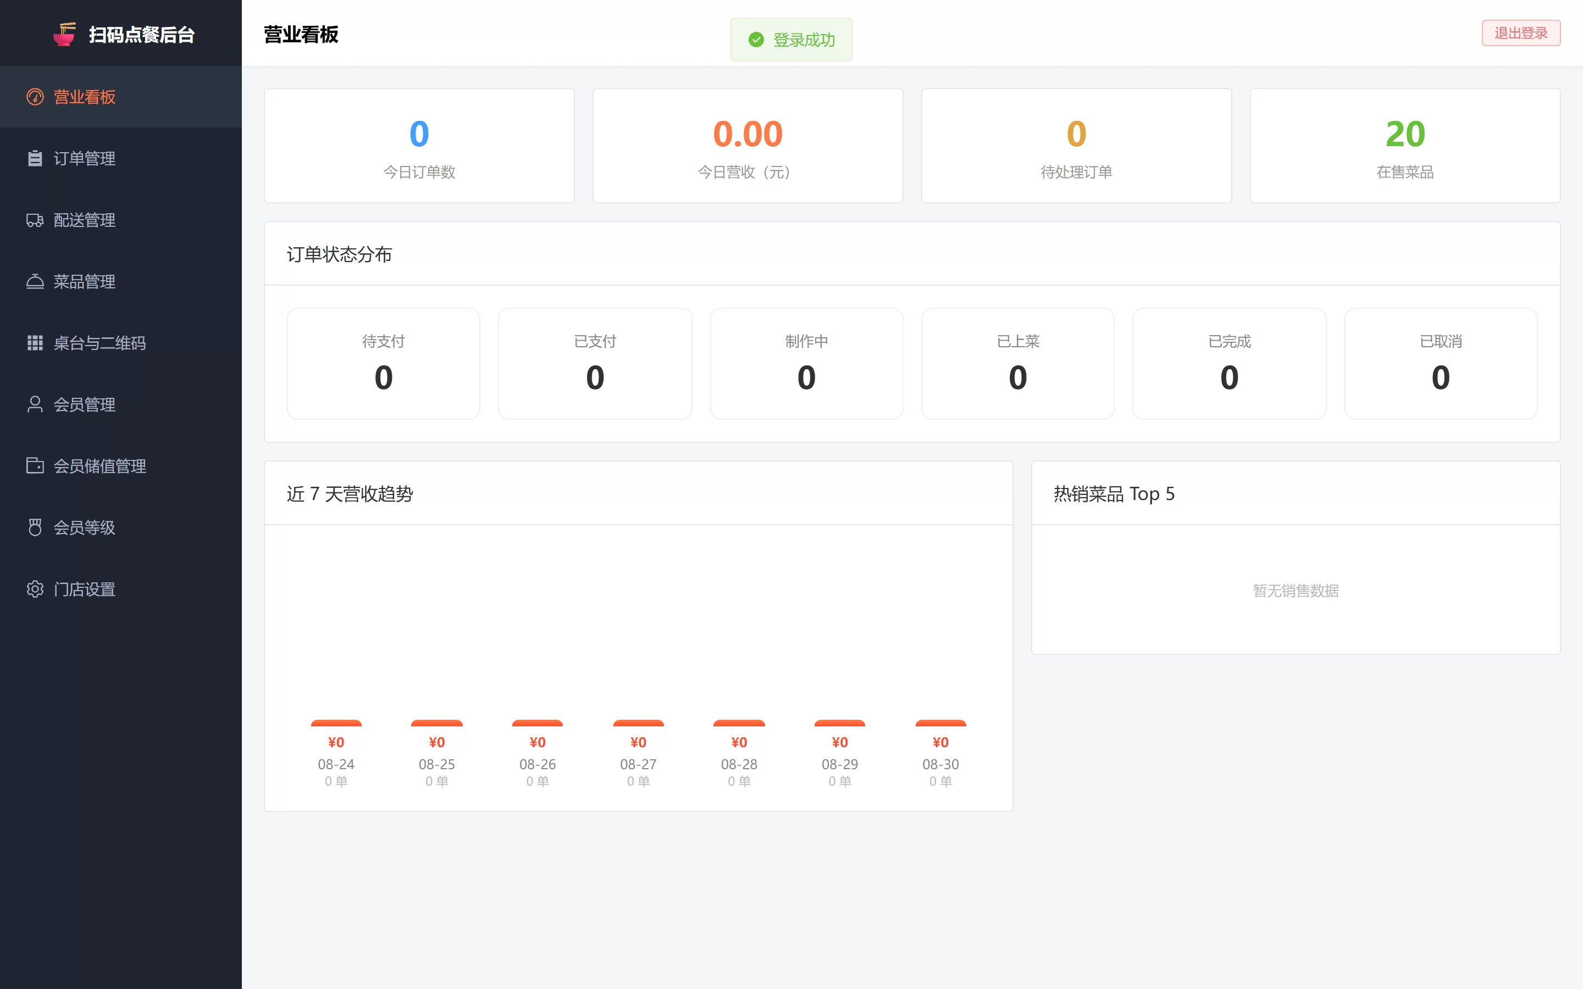Click the 待支付 status tile
Image resolution: width=1583 pixels, height=989 pixels.
pyautogui.click(x=383, y=364)
